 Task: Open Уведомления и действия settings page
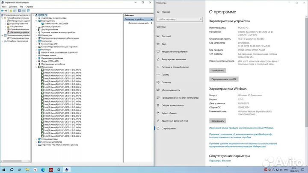[175, 52]
